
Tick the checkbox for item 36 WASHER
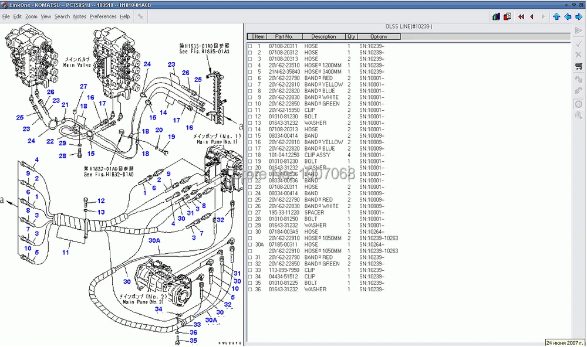250,290
